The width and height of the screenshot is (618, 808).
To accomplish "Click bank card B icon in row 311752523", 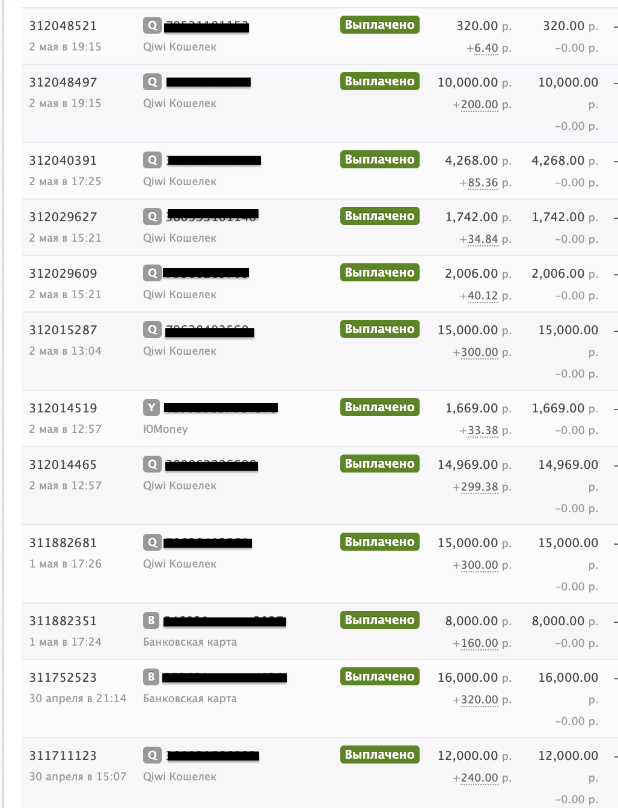I will tap(151, 677).
